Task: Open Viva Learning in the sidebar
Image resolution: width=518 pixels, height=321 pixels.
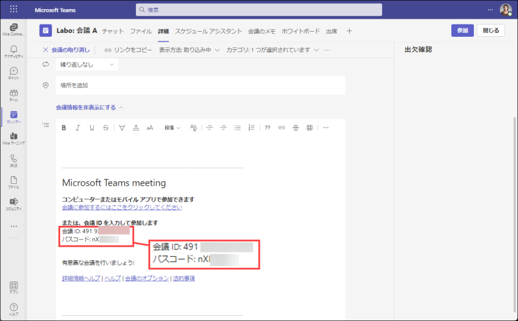Action: tap(14, 138)
